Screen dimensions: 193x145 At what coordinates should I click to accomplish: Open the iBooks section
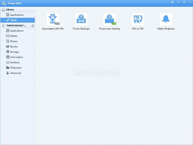point(18,47)
